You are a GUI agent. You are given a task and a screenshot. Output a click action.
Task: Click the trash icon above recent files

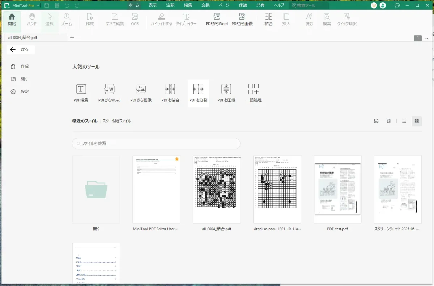tap(388, 121)
